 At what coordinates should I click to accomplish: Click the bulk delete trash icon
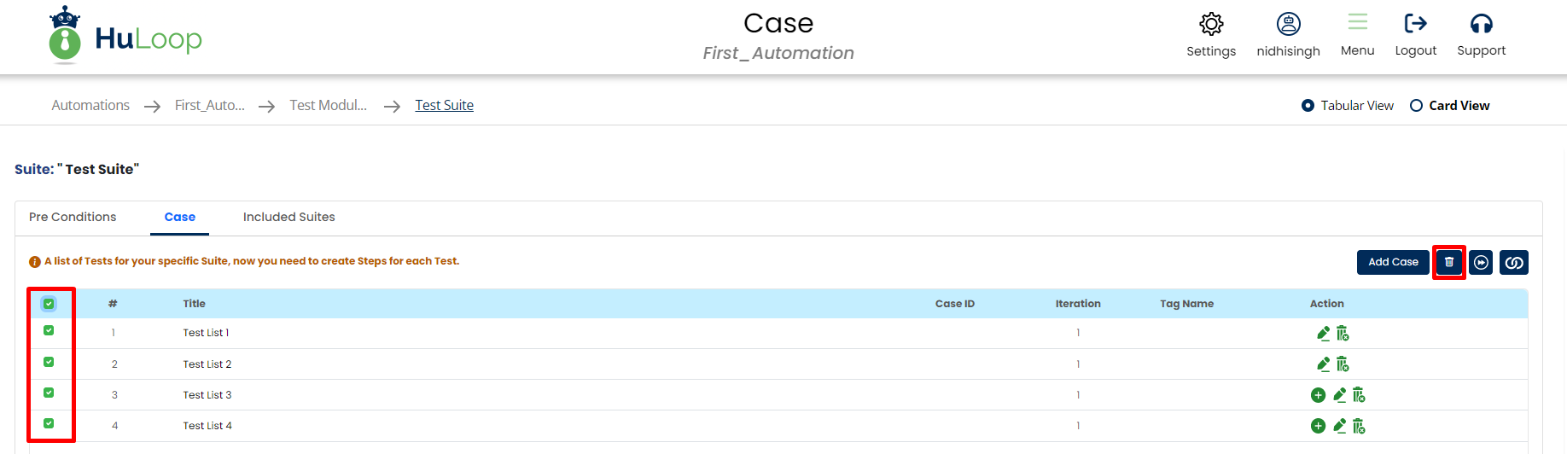coord(1448,262)
